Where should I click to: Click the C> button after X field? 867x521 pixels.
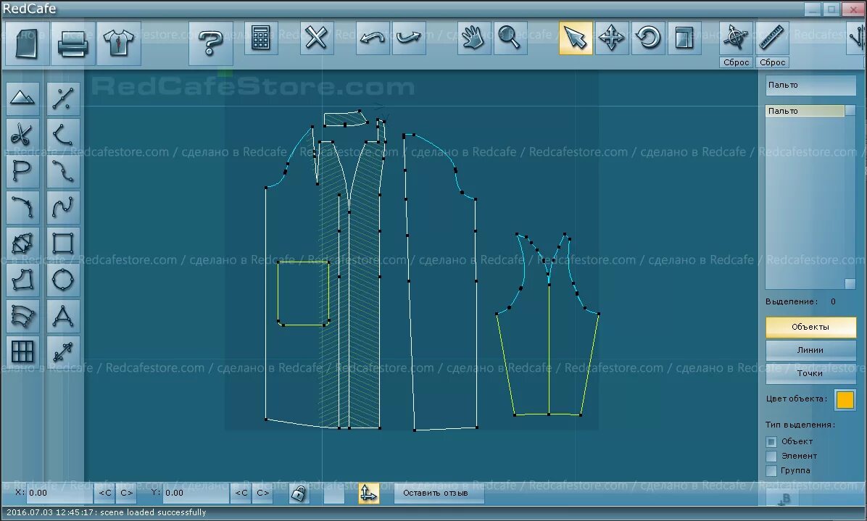(126, 493)
